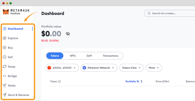The width and height of the screenshot is (195, 101).
Task: Select the Sell minus-circle icon
Action: [x=5, y=57]
